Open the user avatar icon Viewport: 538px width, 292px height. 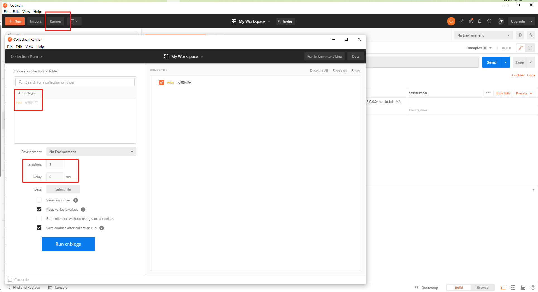[501, 21]
